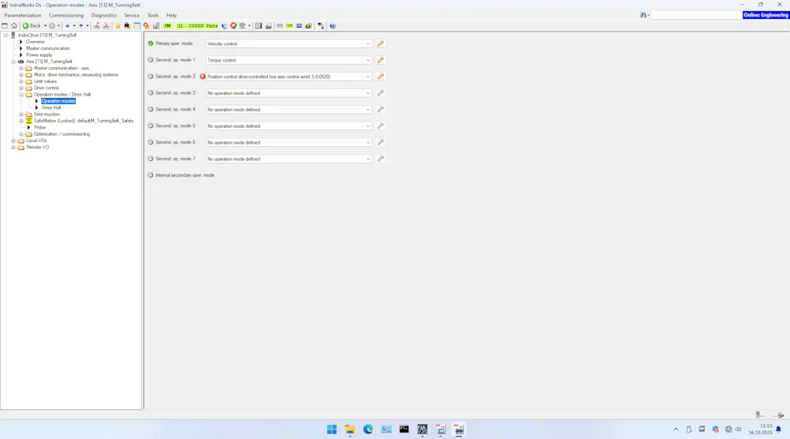This screenshot has width=790, height=439.
Task: Click the Internal secondary oper. mode indicator
Action: [151, 175]
